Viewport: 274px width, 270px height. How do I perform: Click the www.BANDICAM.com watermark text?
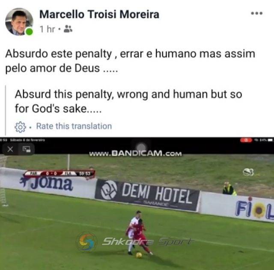click(135, 154)
